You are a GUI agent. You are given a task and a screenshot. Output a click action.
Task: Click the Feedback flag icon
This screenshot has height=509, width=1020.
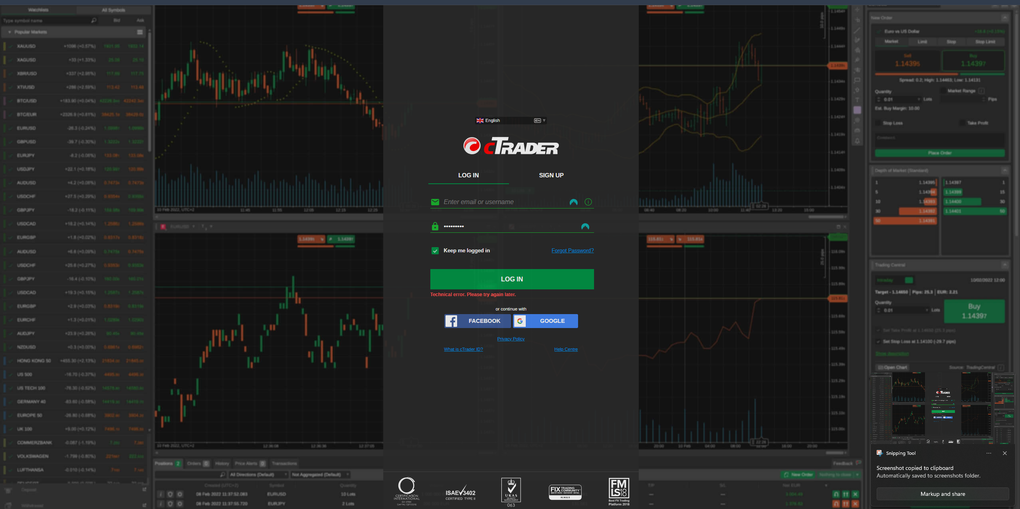[x=858, y=463]
